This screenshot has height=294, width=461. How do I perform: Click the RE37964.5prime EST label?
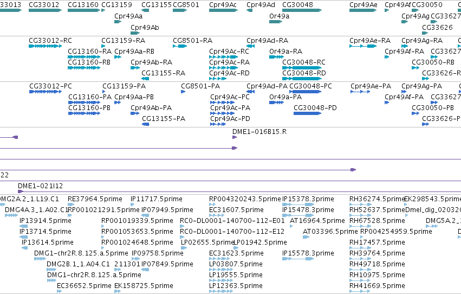pos(95,199)
